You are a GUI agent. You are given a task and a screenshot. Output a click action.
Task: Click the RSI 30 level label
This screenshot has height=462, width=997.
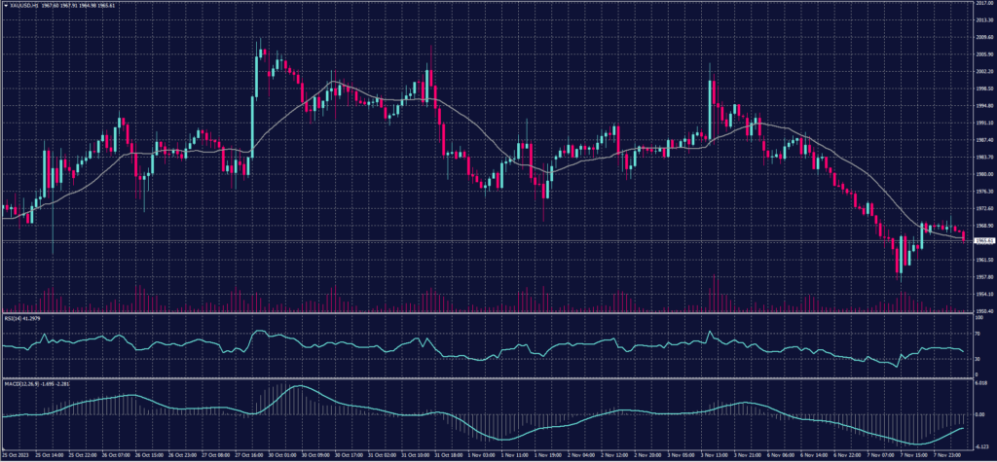pyautogui.click(x=978, y=359)
